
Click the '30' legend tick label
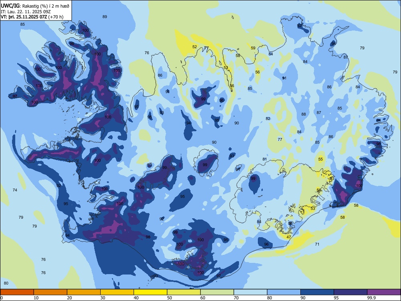(x=103, y=298)
